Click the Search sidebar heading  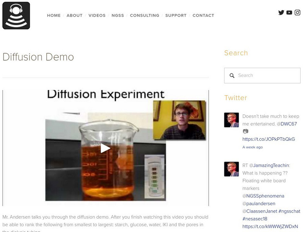click(236, 53)
